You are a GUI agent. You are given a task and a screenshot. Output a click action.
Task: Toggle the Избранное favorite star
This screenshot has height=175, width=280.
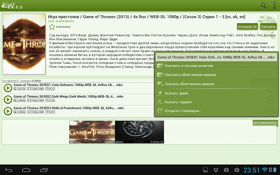(52, 27)
